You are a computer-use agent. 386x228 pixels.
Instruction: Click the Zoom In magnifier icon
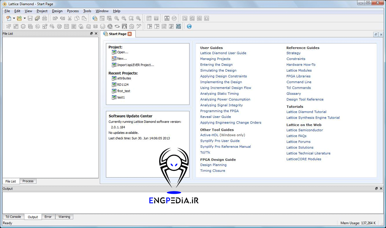pyautogui.click(x=117, y=18)
